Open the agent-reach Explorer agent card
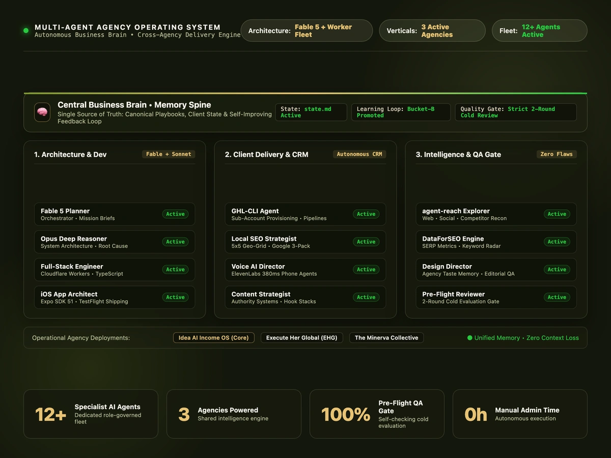Image resolution: width=611 pixels, height=458 pixels. [496, 214]
